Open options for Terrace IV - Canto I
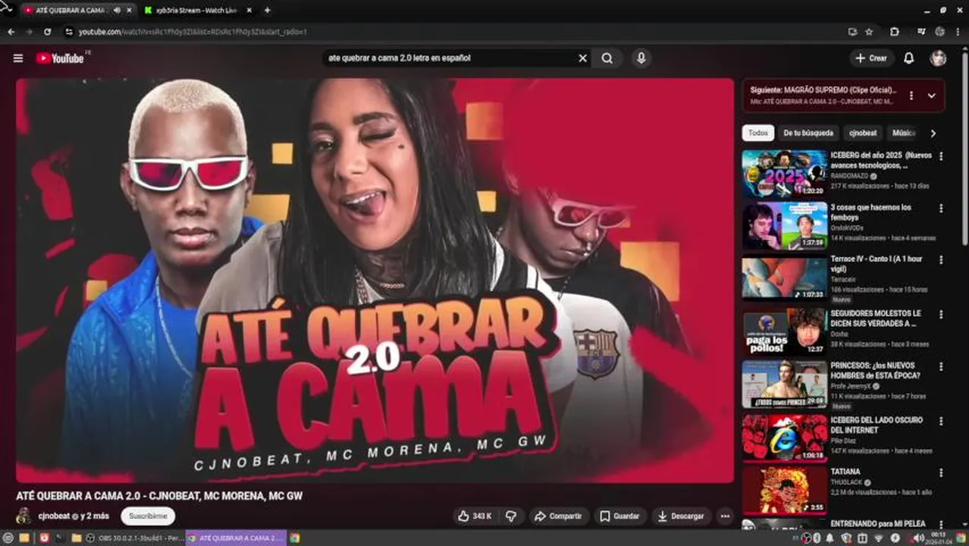This screenshot has width=969, height=546. [941, 259]
